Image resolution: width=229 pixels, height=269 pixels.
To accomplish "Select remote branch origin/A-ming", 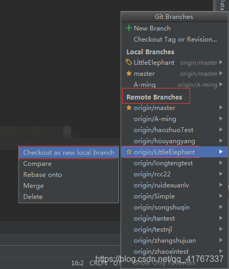I will (174, 118).
